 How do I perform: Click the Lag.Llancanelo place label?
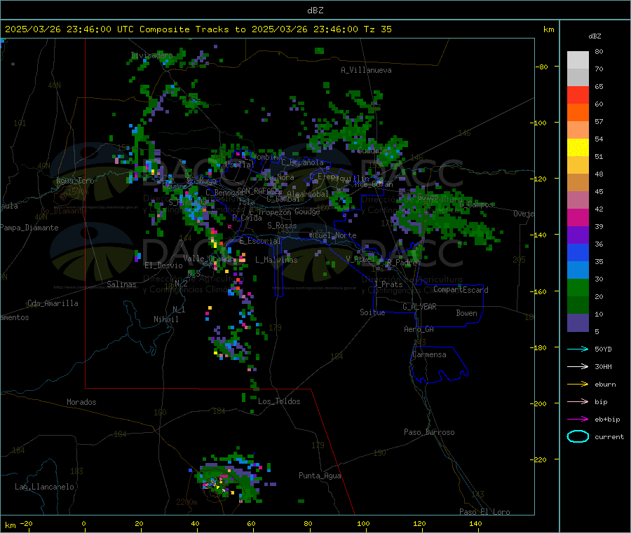(x=44, y=487)
